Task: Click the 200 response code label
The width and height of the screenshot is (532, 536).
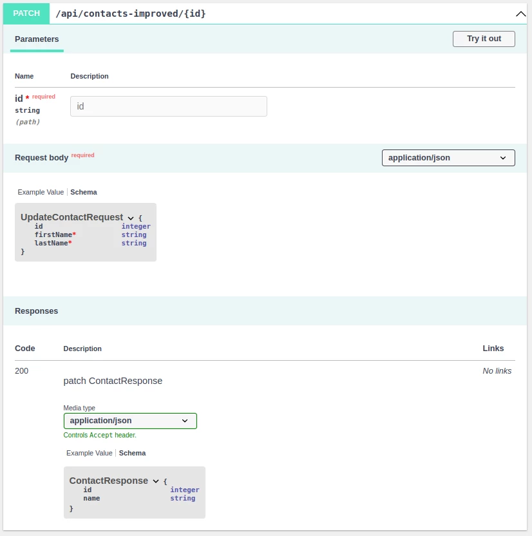Action: tap(21, 370)
